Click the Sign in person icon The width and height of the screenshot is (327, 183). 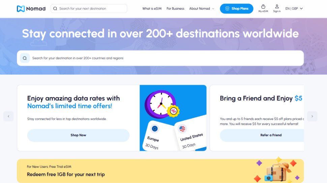277,7
